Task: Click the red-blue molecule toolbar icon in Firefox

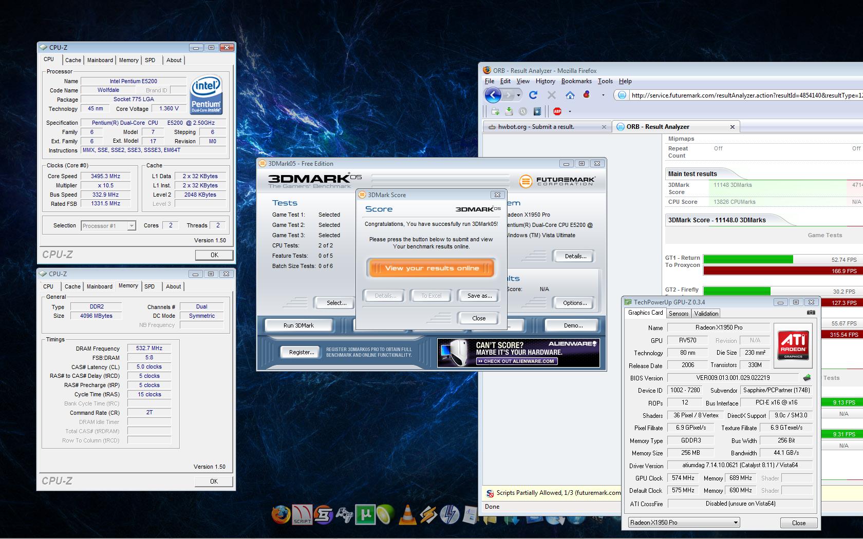Action: point(587,95)
